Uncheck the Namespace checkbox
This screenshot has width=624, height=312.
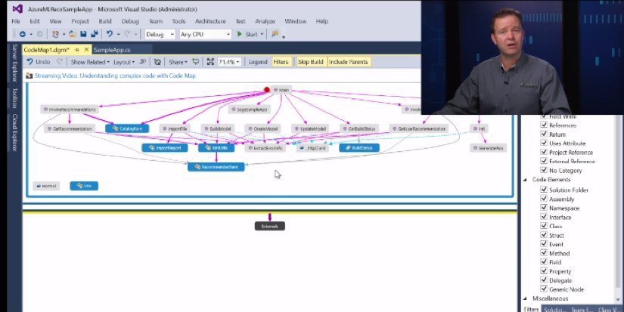point(544,208)
